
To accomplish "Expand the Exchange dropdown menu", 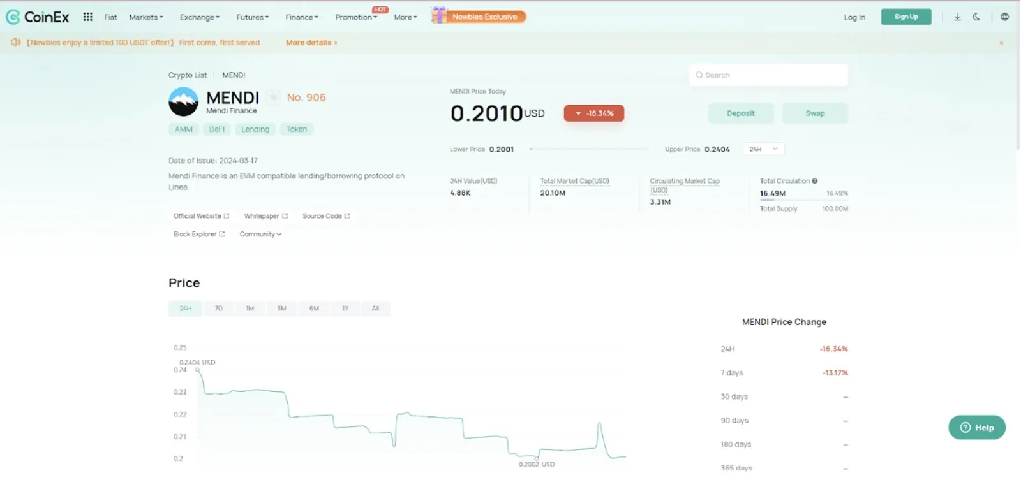I will pyautogui.click(x=200, y=17).
